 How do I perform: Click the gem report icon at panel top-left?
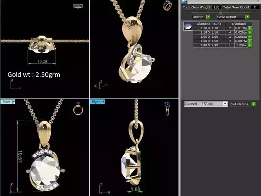pyautogui.click(x=184, y=2)
